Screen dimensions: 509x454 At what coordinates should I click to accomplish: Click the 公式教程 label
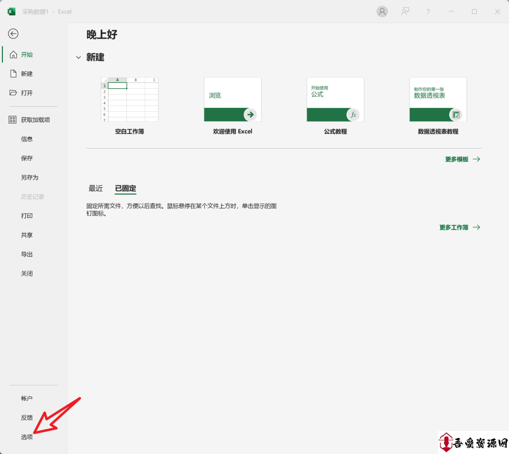(x=336, y=131)
